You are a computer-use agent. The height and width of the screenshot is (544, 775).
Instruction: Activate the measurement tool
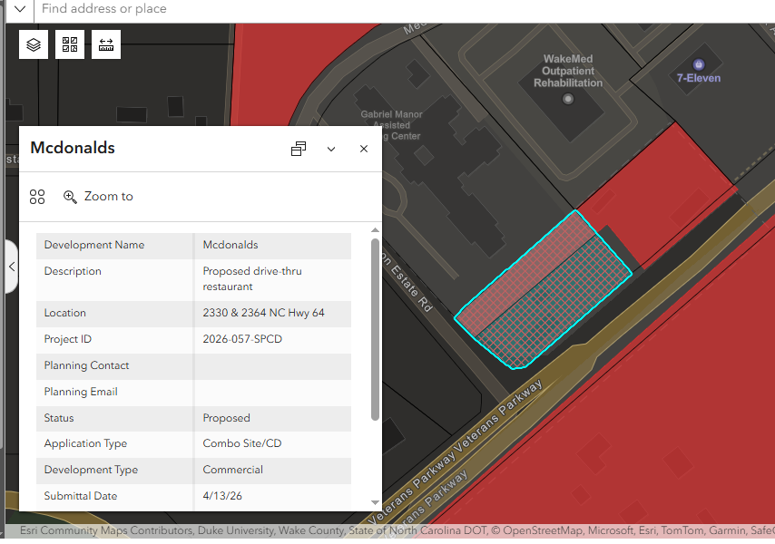click(x=106, y=44)
